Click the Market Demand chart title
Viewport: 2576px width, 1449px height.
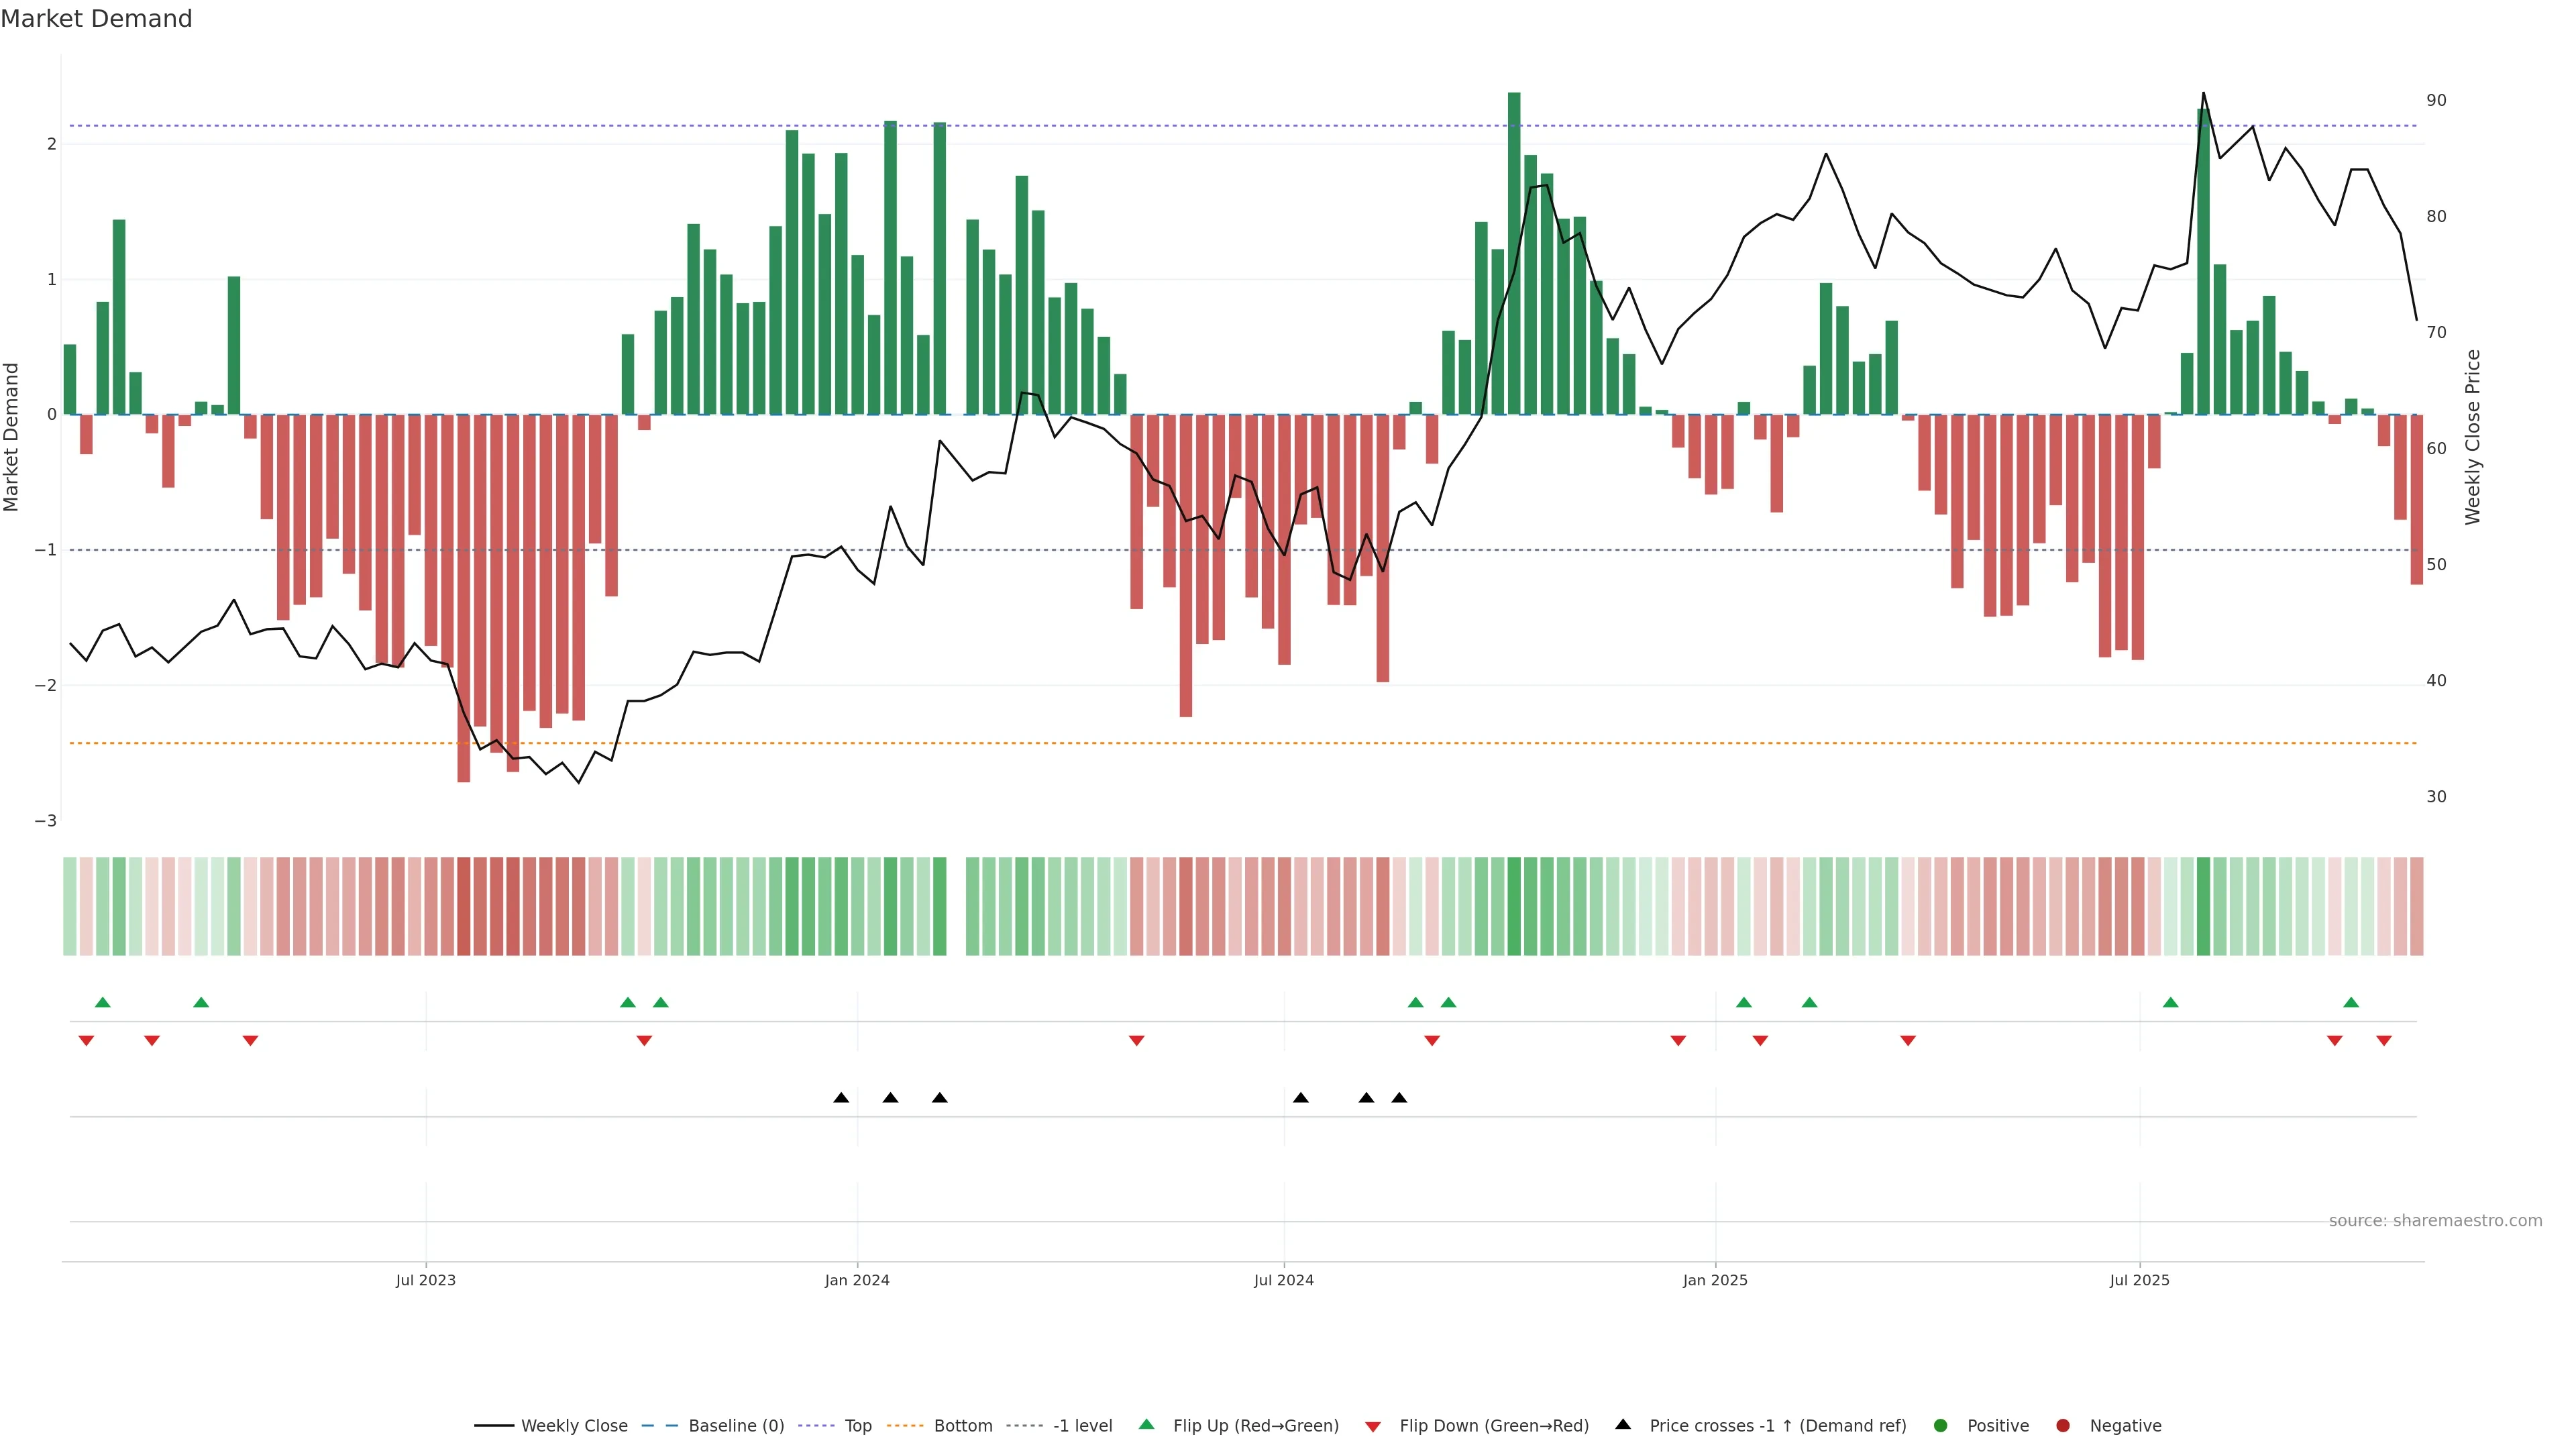point(96,19)
